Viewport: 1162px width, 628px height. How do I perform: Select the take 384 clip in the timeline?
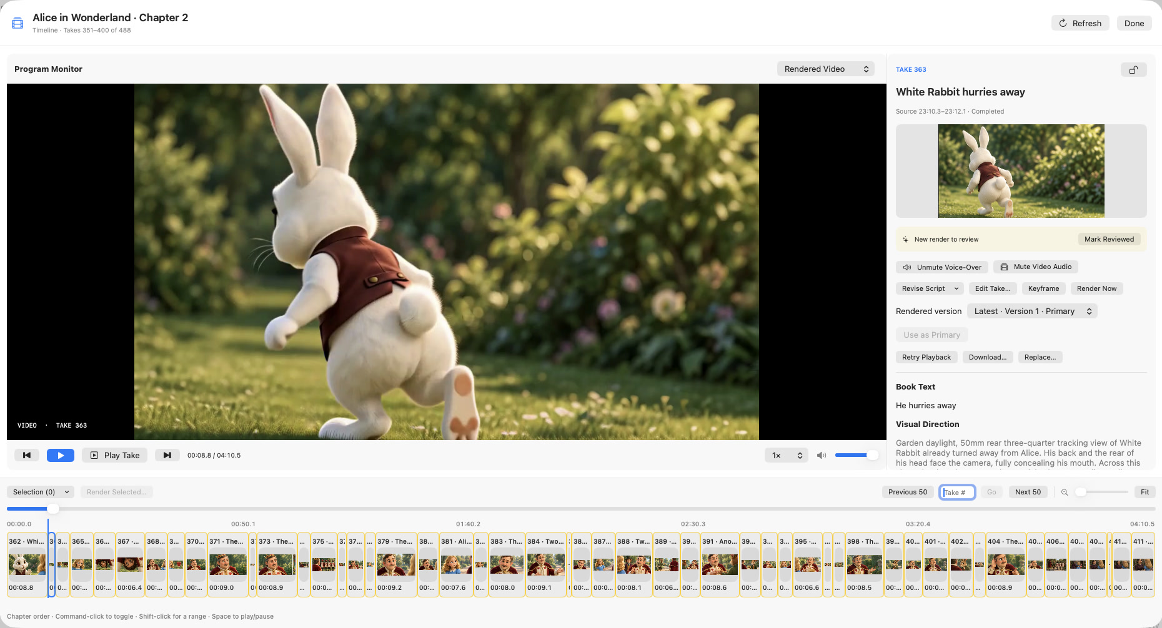546,565
